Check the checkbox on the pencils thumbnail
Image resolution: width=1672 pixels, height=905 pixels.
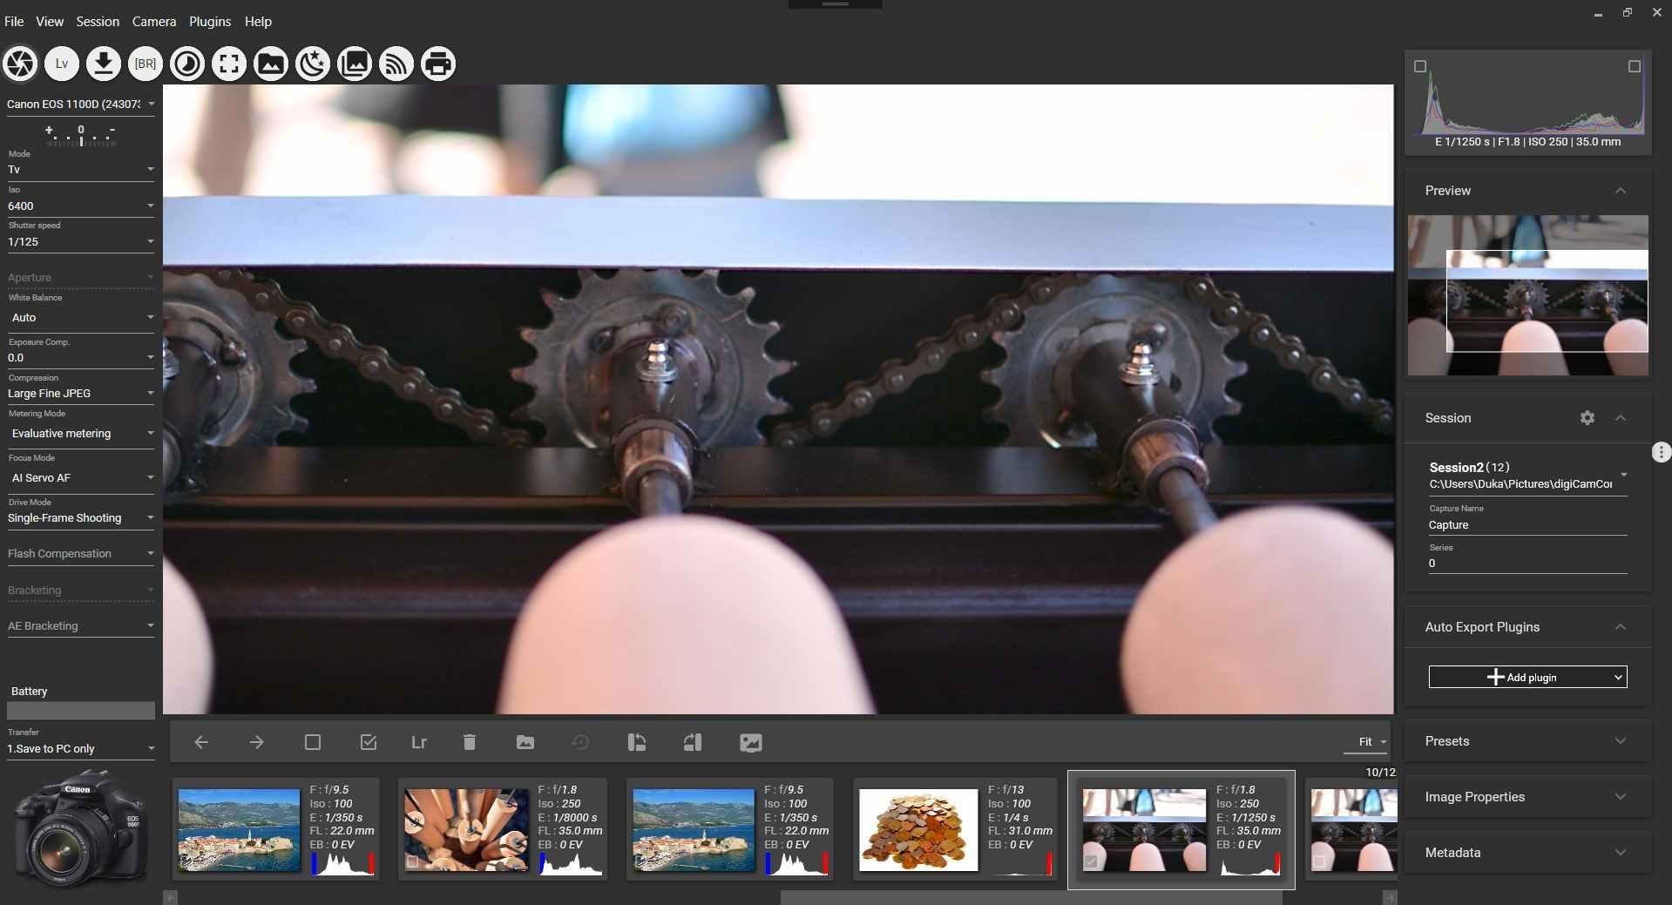[x=413, y=861]
